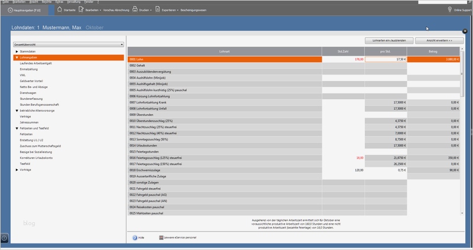Viewport: 473px width, 250px height.
Task: Expand the Vorträge tree node
Action: (x=17, y=170)
